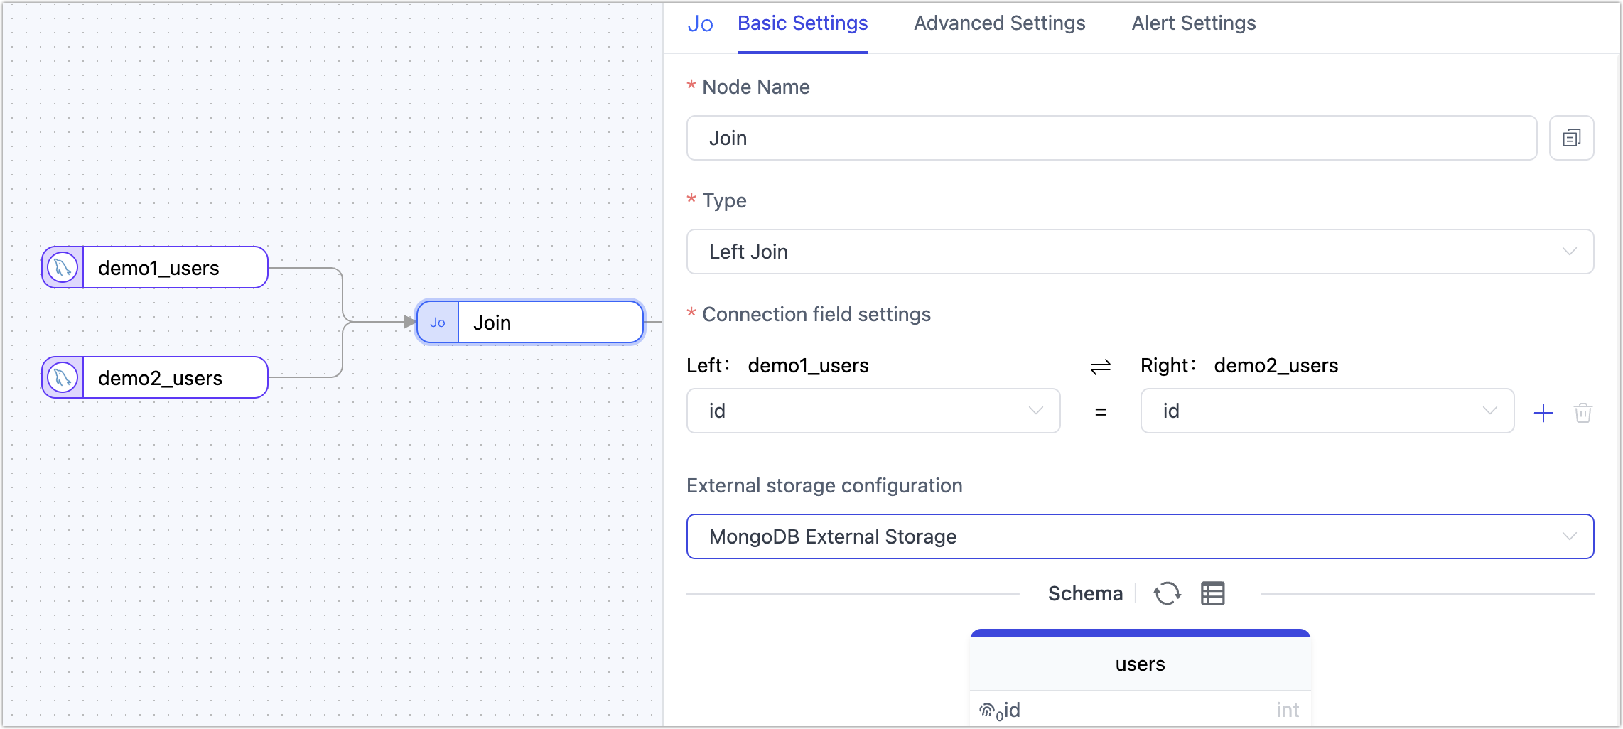
Task: Add a join condition with the plus icon
Action: 1543,412
